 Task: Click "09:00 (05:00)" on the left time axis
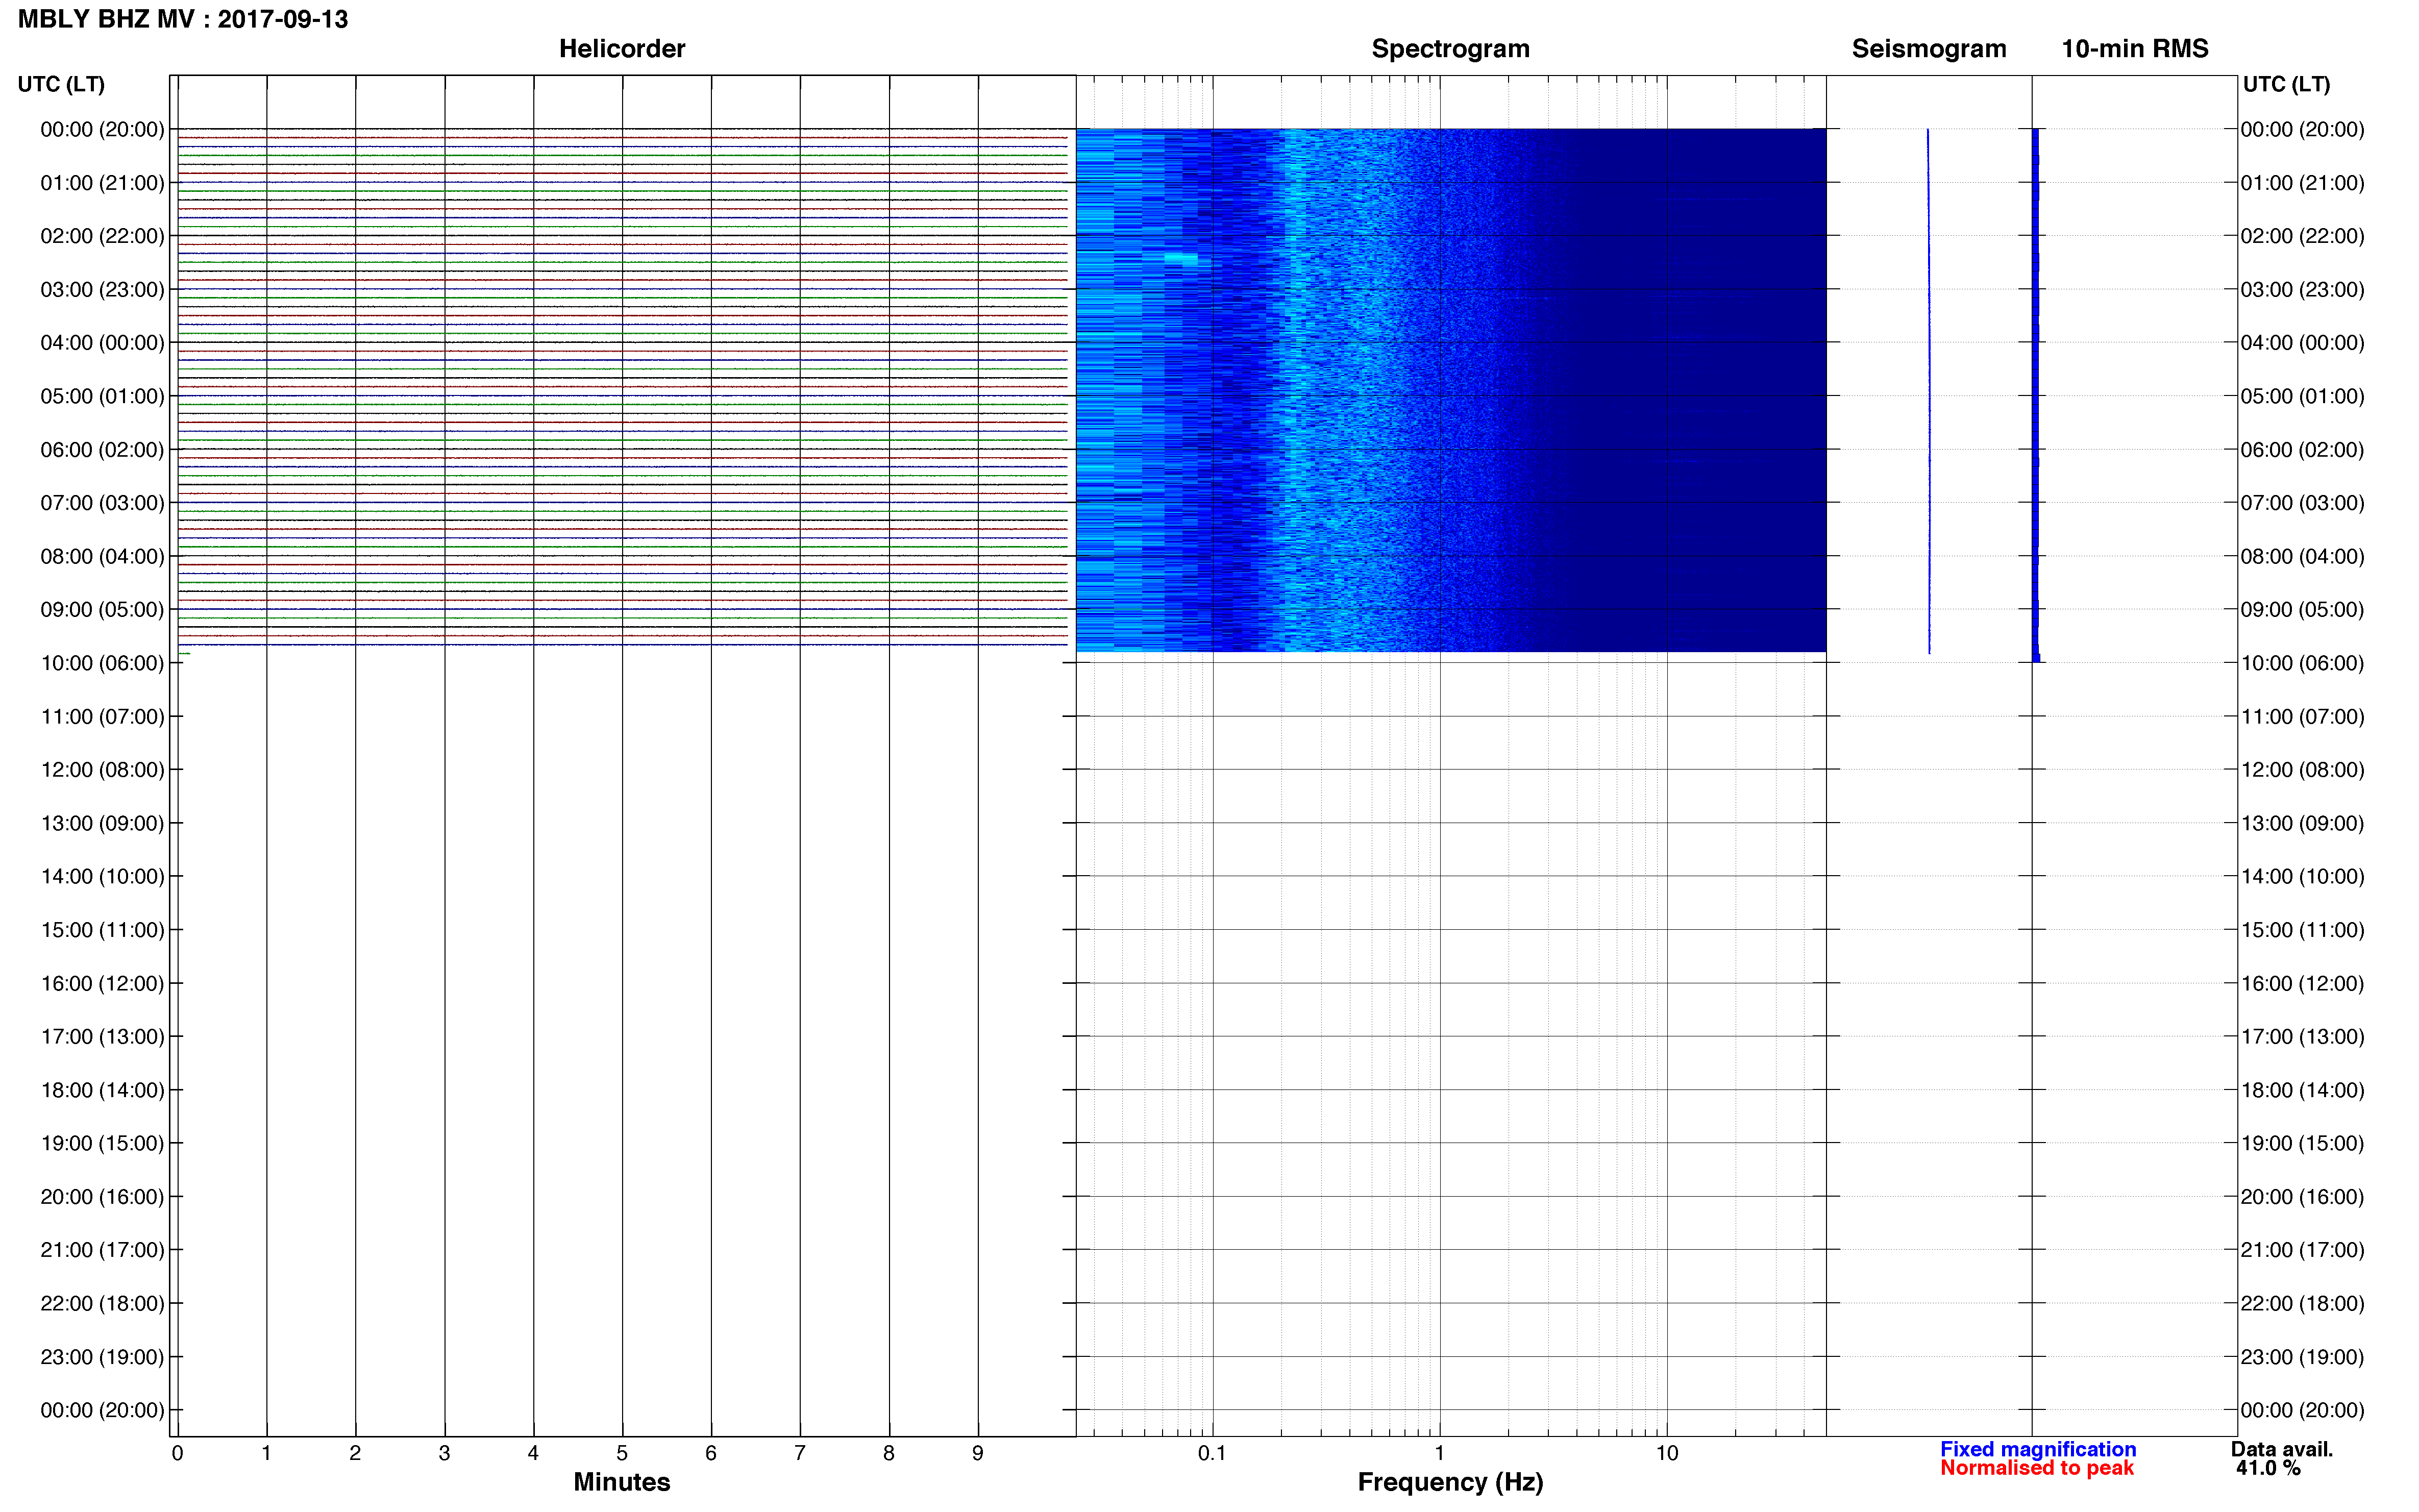point(102,610)
